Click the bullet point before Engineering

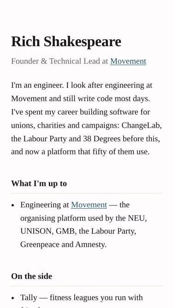pos(13,205)
